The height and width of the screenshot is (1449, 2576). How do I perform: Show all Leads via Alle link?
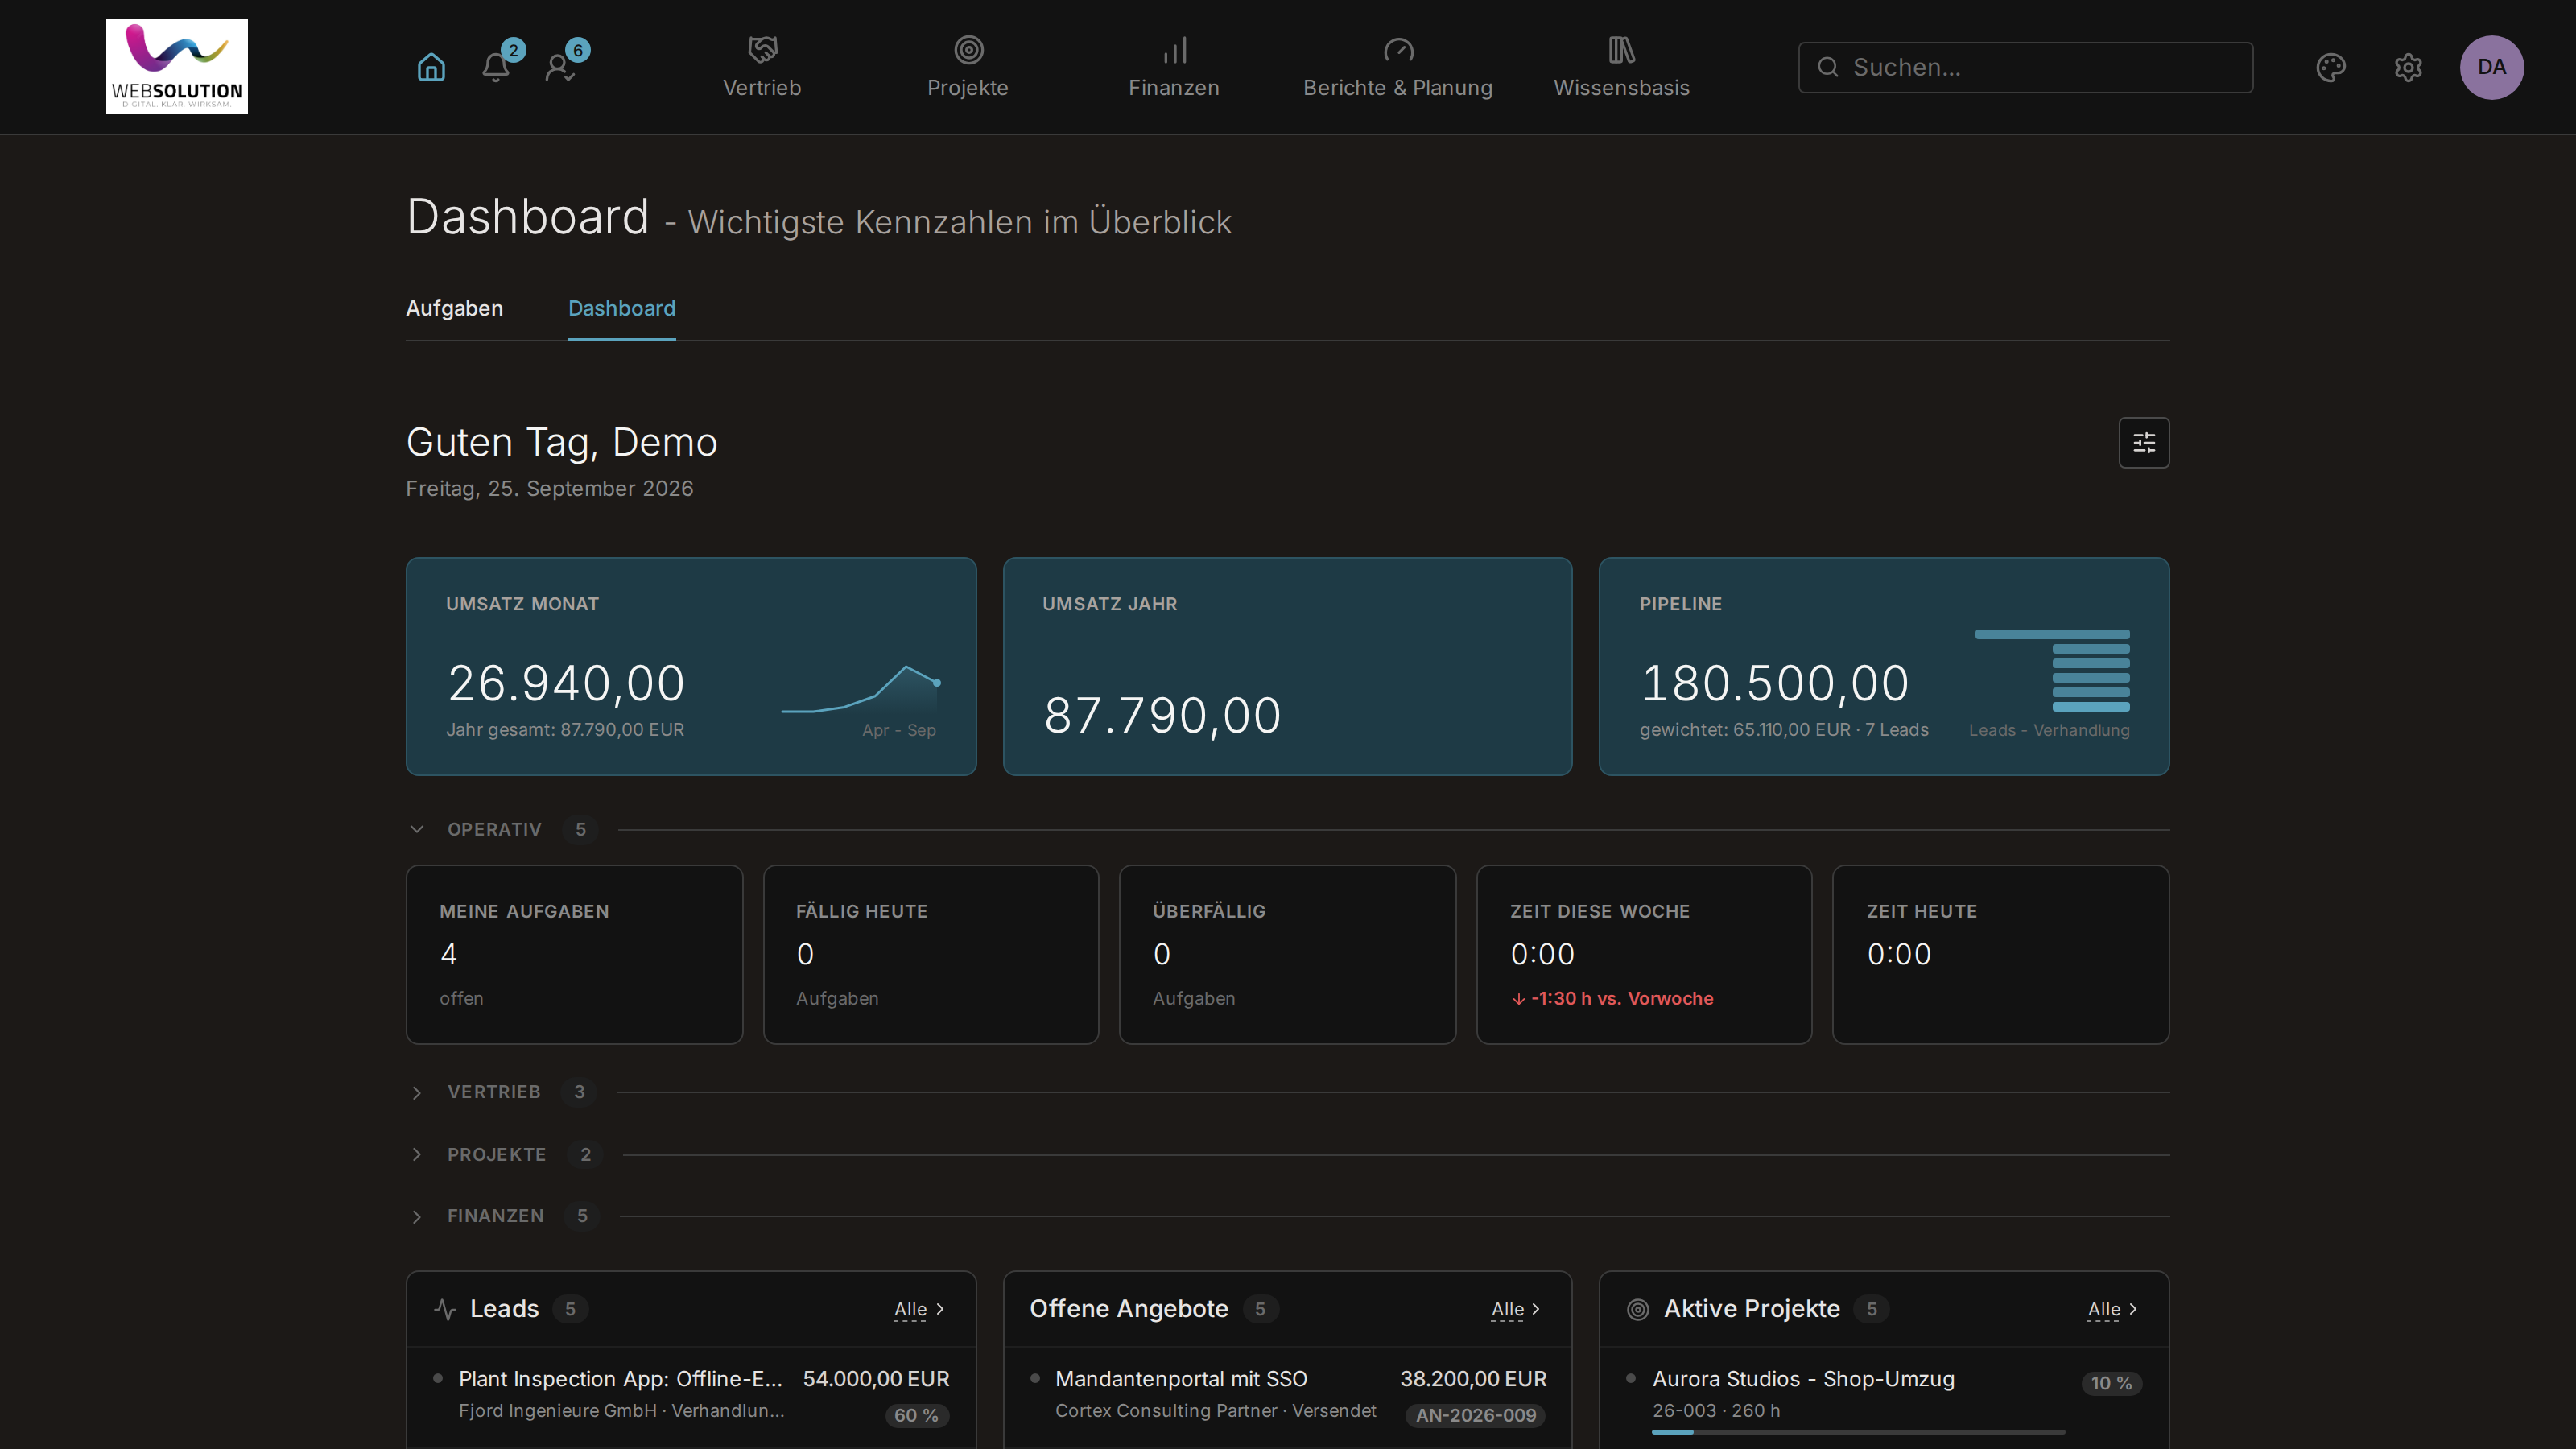[919, 1309]
